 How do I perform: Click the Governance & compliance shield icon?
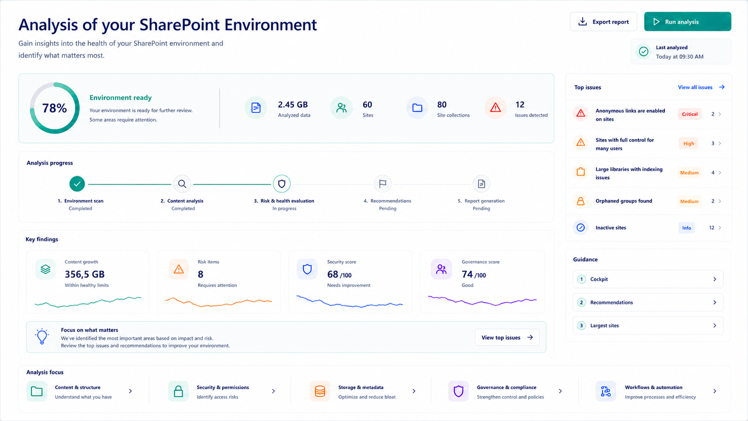[458, 391]
